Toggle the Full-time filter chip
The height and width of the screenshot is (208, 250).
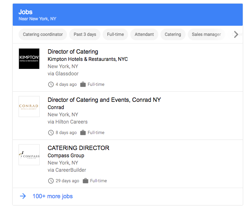click(x=115, y=34)
